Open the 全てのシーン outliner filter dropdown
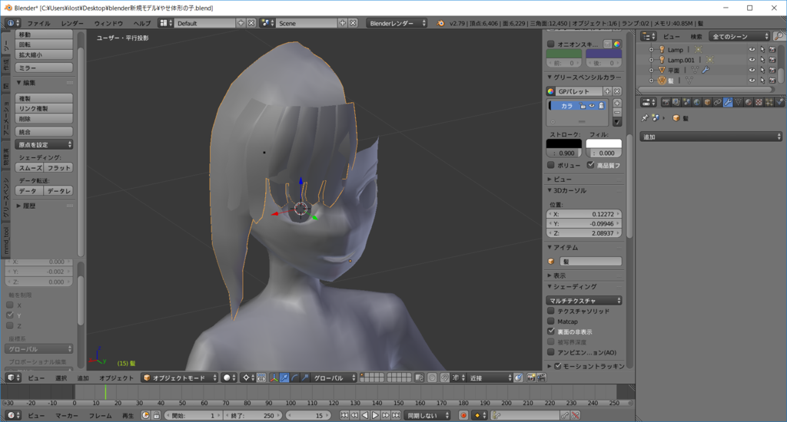Image resolution: width=787 pixels, height=422 pixels. (739, 36)
